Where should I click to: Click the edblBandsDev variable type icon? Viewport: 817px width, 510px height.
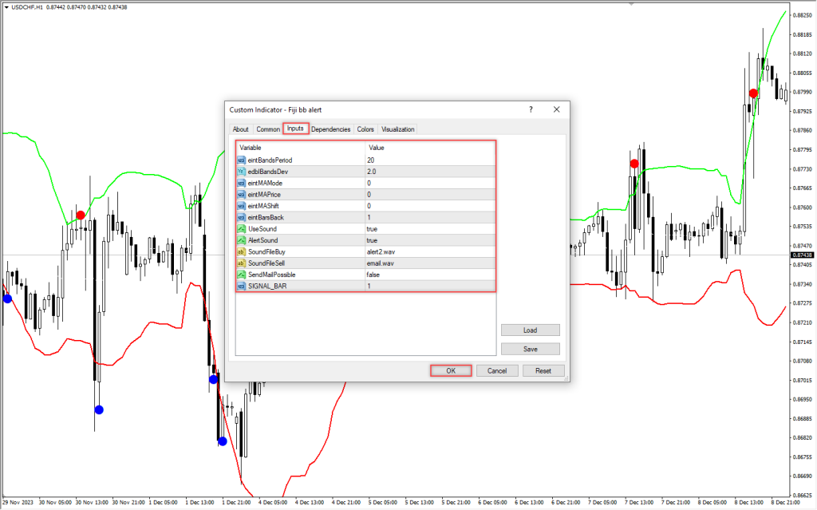(x=241, y=172)
